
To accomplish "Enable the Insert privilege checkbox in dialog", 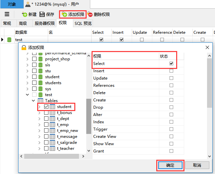I will tap(171, 71).
